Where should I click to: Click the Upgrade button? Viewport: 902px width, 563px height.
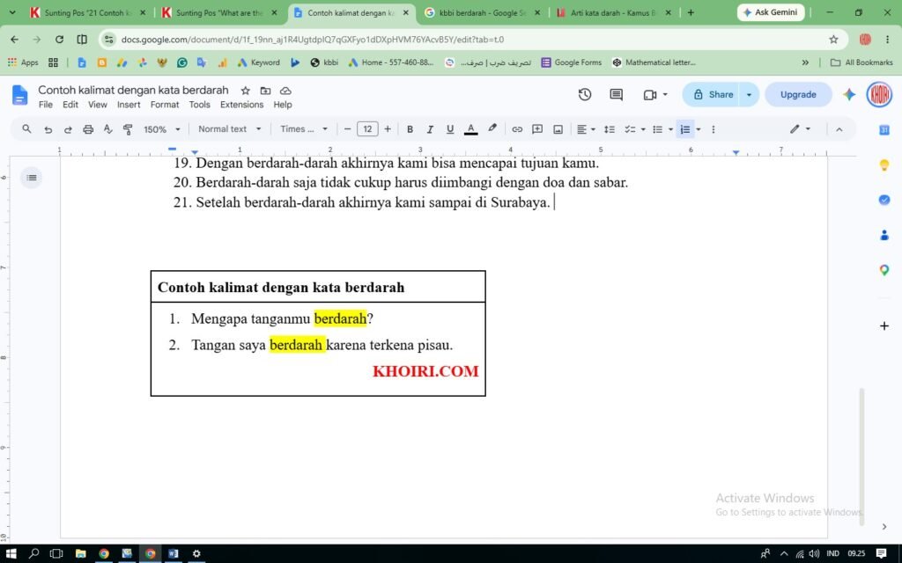tap(798, 95)
